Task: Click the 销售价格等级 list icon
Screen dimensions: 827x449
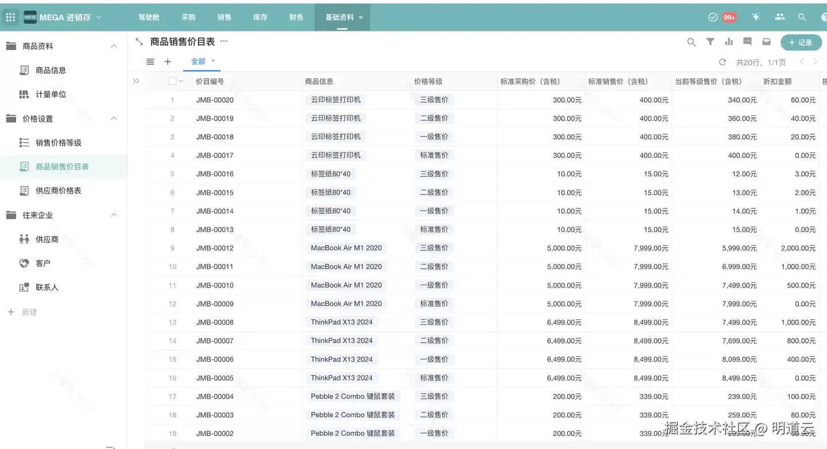Action: (x=24, y=142)
